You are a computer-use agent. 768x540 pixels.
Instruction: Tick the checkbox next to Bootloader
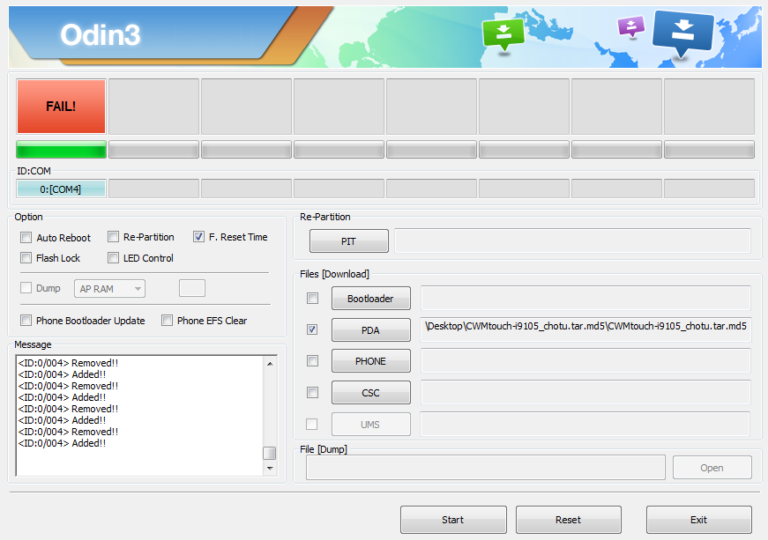point(312,298)
